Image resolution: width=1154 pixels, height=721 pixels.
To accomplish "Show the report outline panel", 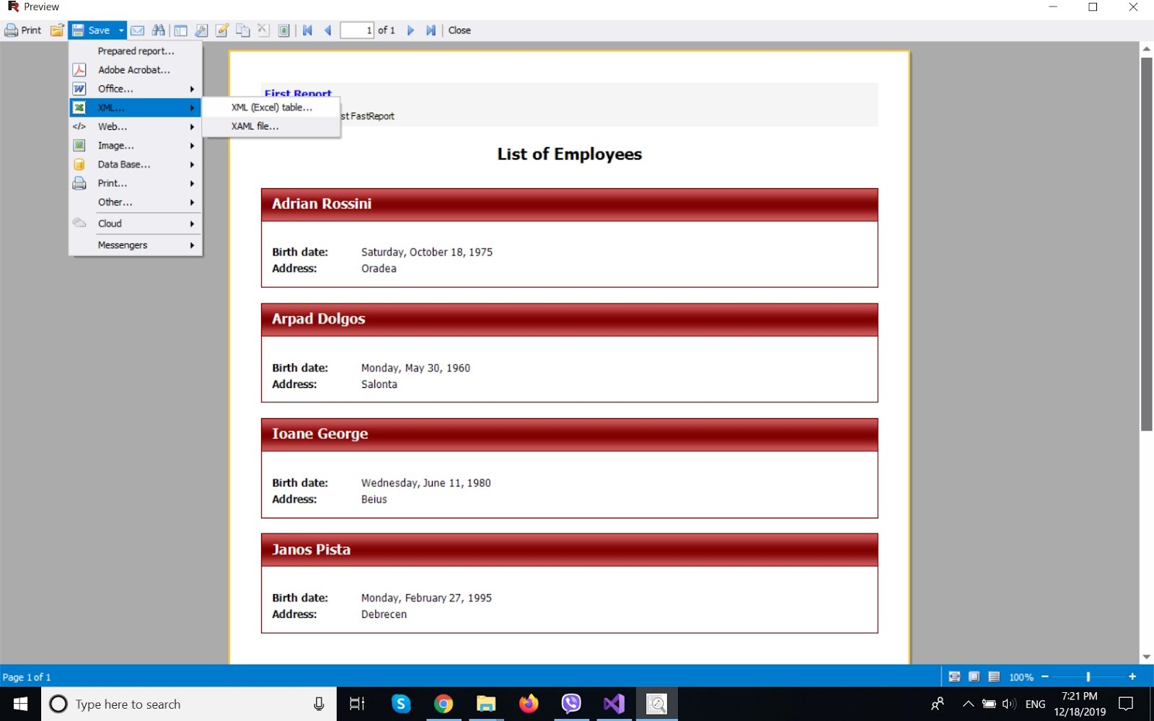I will [x=181, y=30].
